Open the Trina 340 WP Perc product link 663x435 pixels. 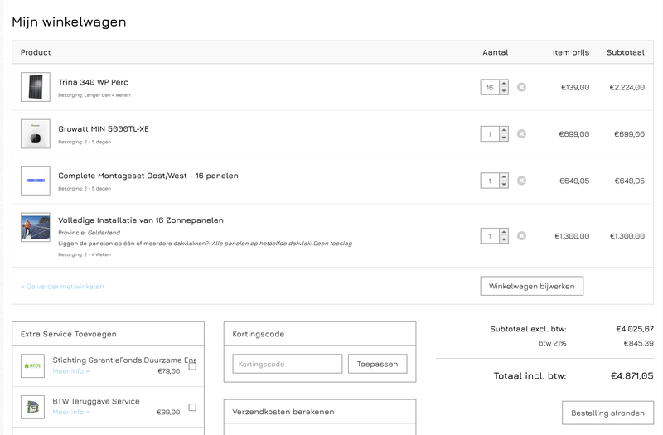(93, 82)
